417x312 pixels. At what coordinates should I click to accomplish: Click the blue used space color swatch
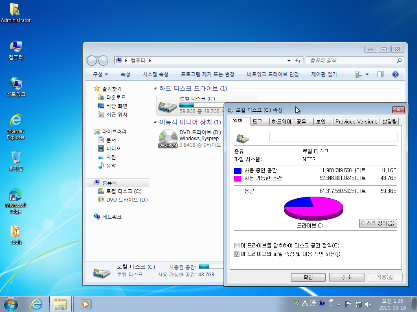238,171
